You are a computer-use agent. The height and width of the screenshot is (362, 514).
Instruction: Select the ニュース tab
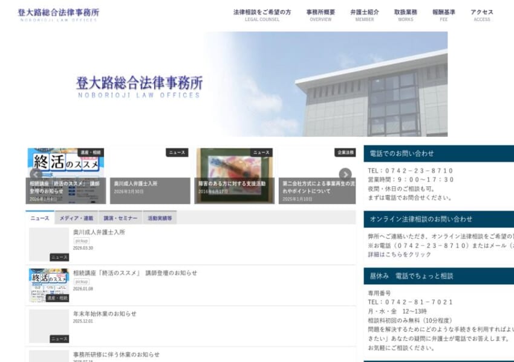coord(40,218)
